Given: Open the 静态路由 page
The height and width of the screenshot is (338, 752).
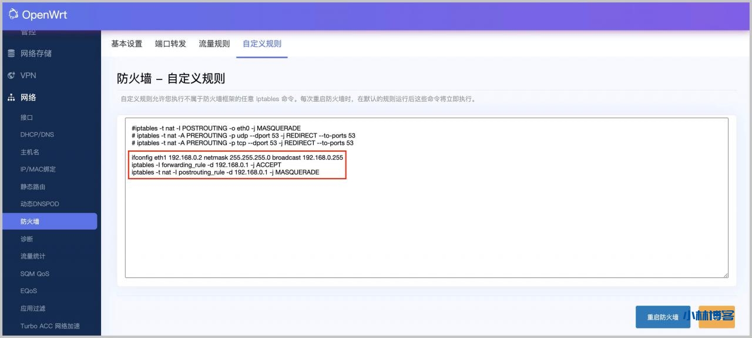Looking at the screenshot, I should [33, 187].
